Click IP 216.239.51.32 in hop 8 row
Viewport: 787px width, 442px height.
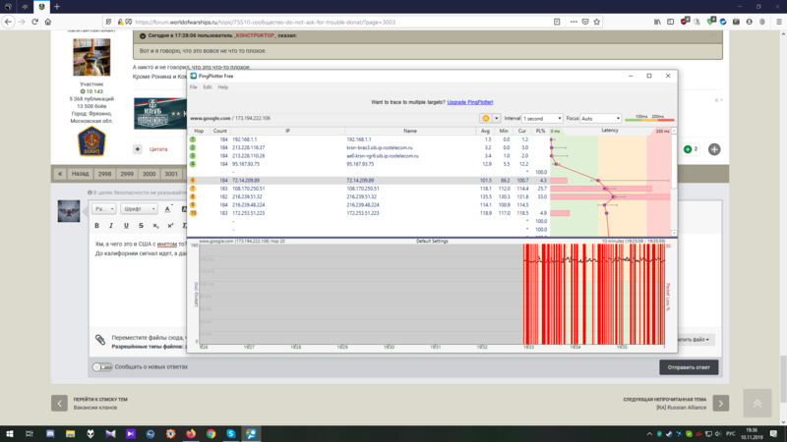click(247, 197)
